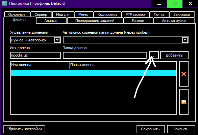Open the FTP сервер tab
The width and height of the screenshot is (198, 135).
135,14
